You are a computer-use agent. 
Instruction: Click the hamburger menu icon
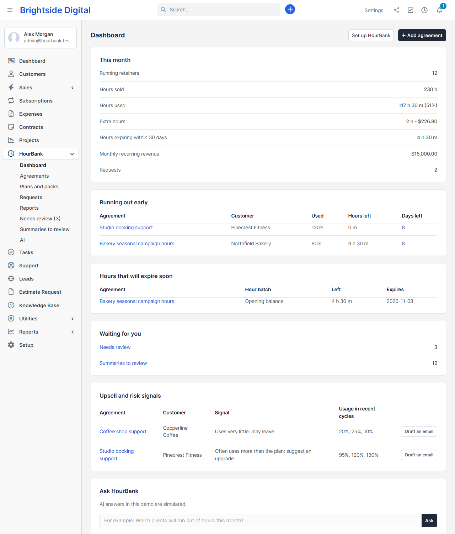click(10, 10)
